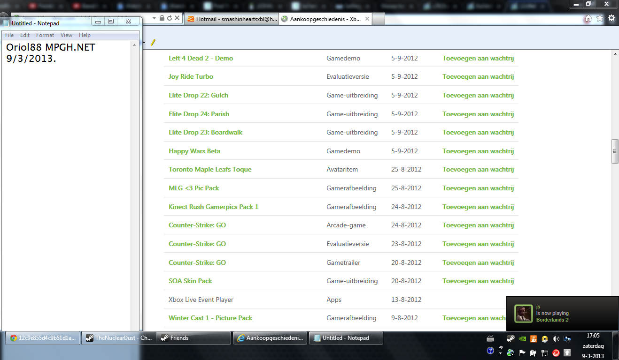Viewport: 619px width, 360px height.
Task: Open a new blank browser tab
Action: (379, 19)
